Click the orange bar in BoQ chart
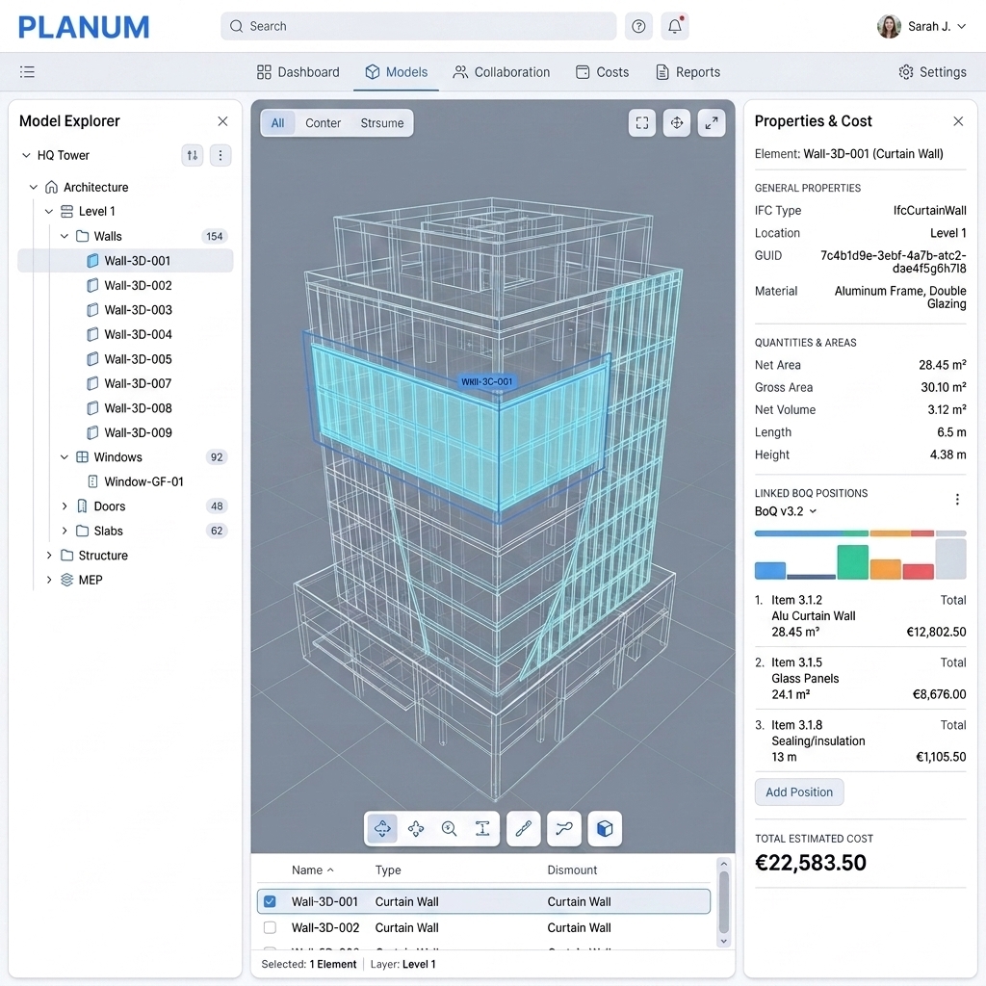The width and height of the screenshot is (986, 986). [886, 569]
